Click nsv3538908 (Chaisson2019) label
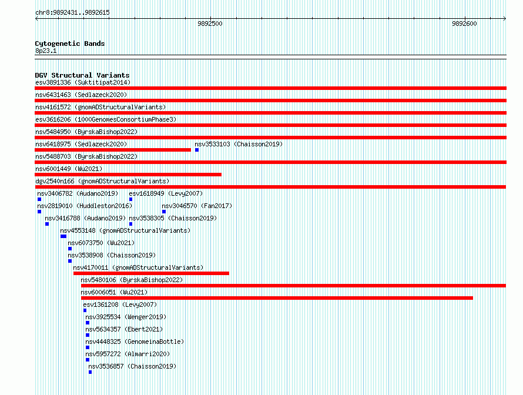The height and width of the screenshot is (395, 523). pos(112,255)
